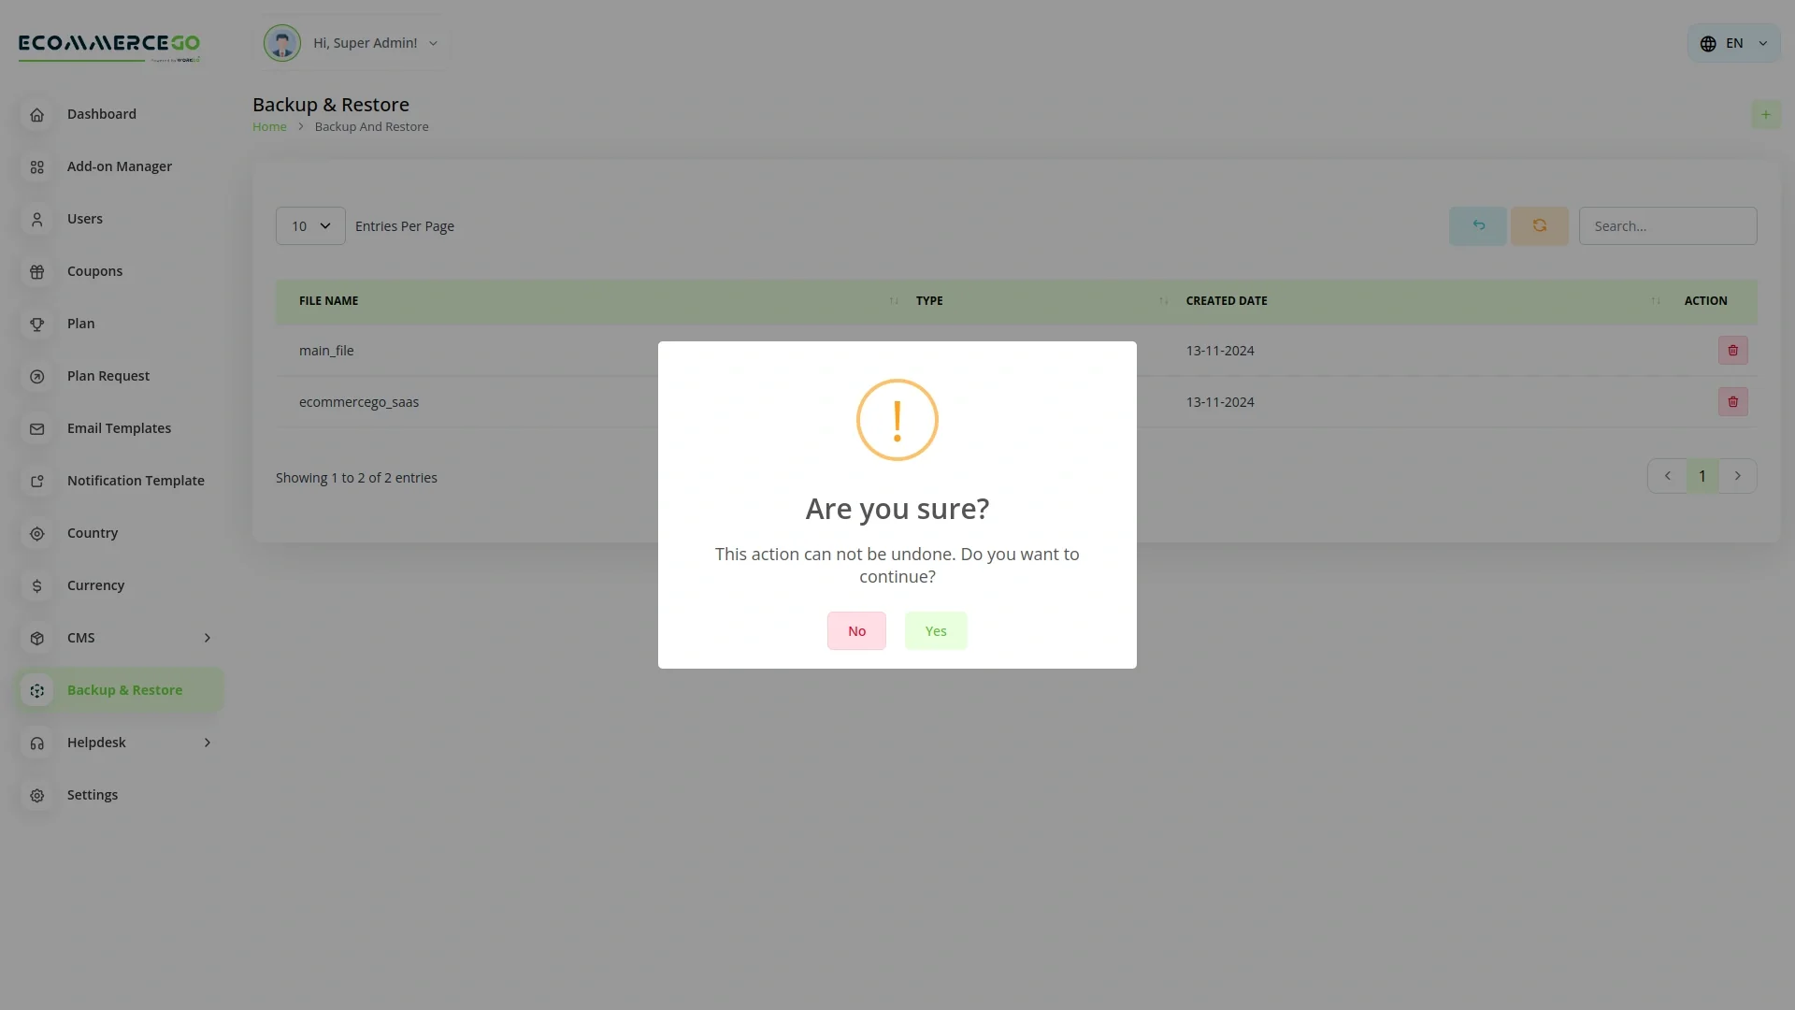This screenshot has height=1010, width=1795.
Task: Open the Add-on Manager sidebar icon
Action: tap(37, 167)
